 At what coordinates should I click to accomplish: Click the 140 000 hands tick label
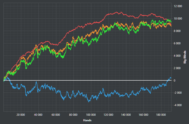click(x=126, y=115)
